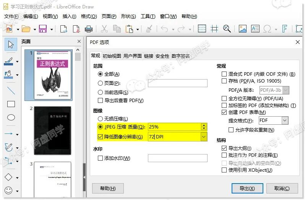Open 提交格式 FDF dropdown
This screenshot has width=305, height=200.
click(x=285, y=120)
